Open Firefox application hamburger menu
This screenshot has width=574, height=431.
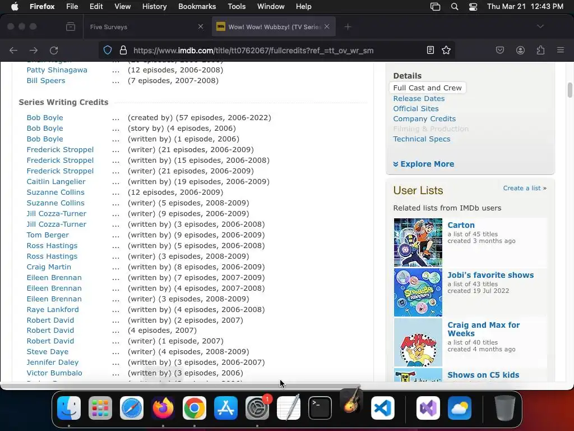(x=561, y=50)
